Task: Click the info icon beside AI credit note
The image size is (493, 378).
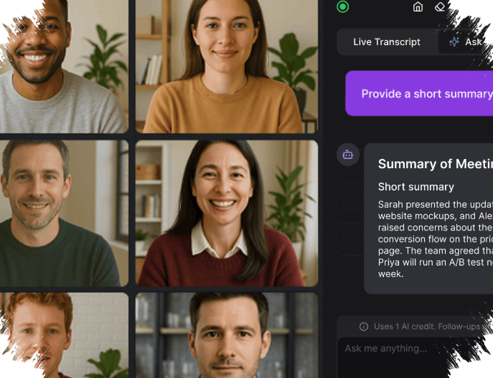Action: [x=364, y=326]
